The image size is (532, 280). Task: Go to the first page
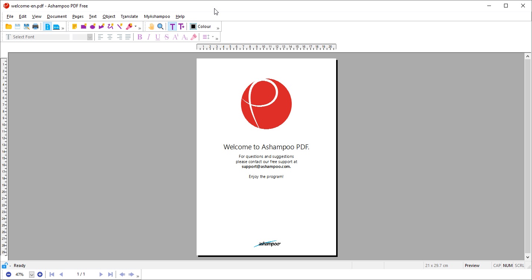click(x=52, y=274)
